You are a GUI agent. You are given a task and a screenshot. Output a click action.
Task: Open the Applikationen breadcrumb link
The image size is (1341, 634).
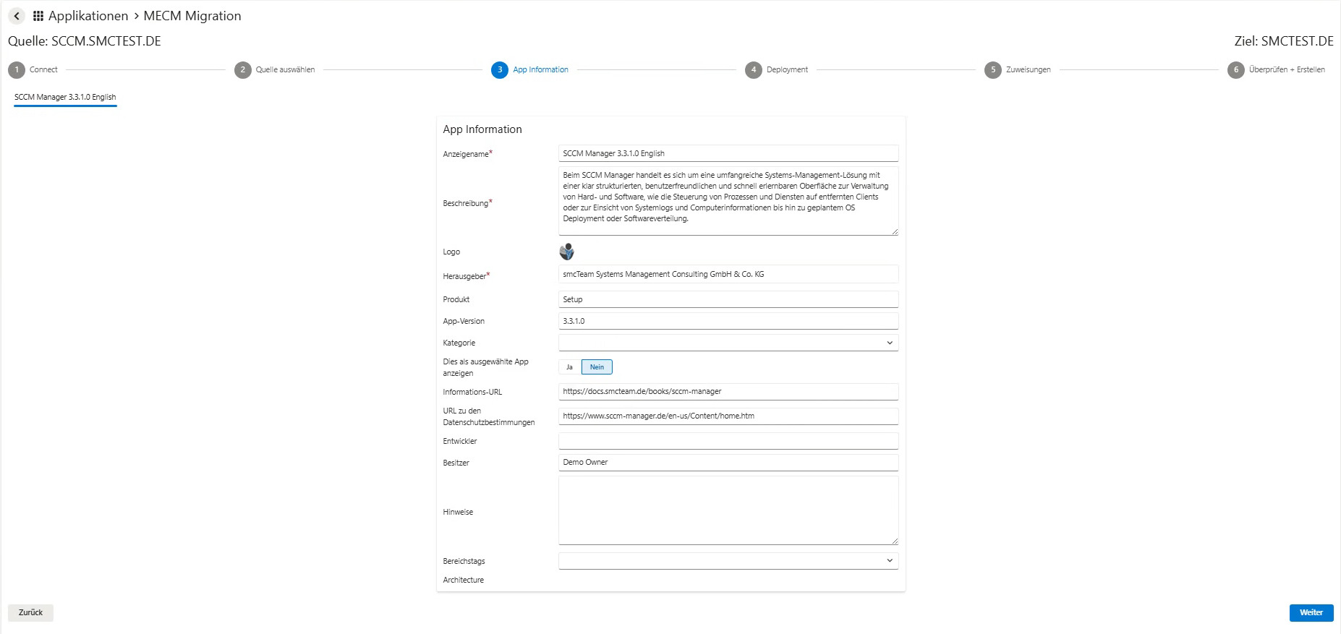(x=88, y=16)
